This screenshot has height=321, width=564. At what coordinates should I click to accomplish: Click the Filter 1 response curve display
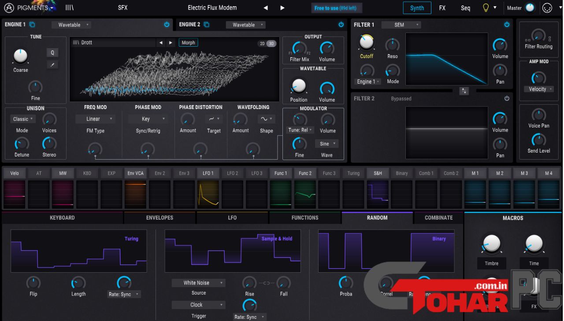(x=446, y=59)
